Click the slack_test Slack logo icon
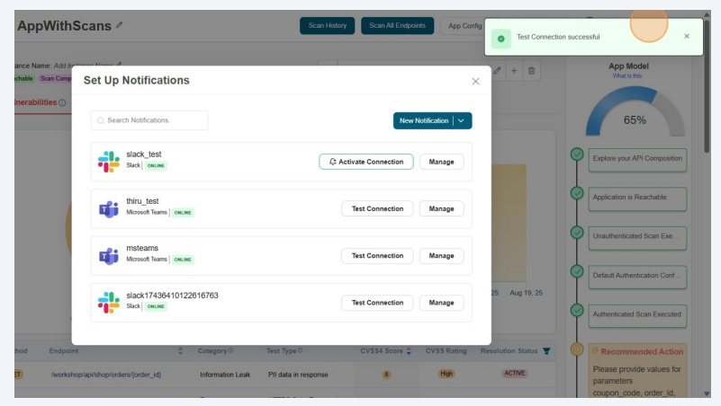Image resolution: width=721 pixels, height=406 pixels. [109, 162]
